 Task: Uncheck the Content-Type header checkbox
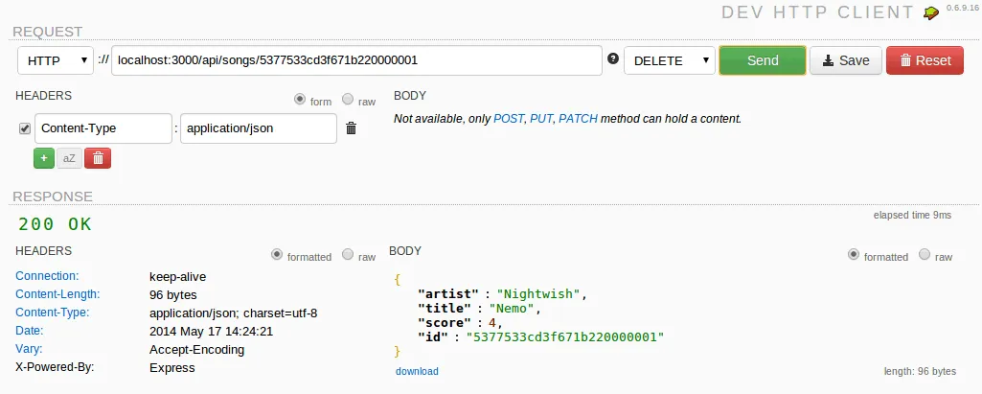click(x=25, y=128)
